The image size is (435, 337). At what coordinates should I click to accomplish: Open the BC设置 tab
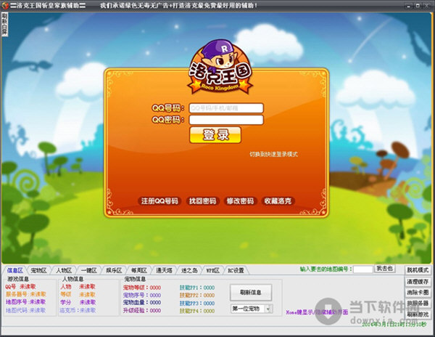[236, 270]
